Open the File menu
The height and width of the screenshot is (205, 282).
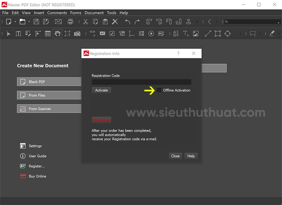(5, 13)
